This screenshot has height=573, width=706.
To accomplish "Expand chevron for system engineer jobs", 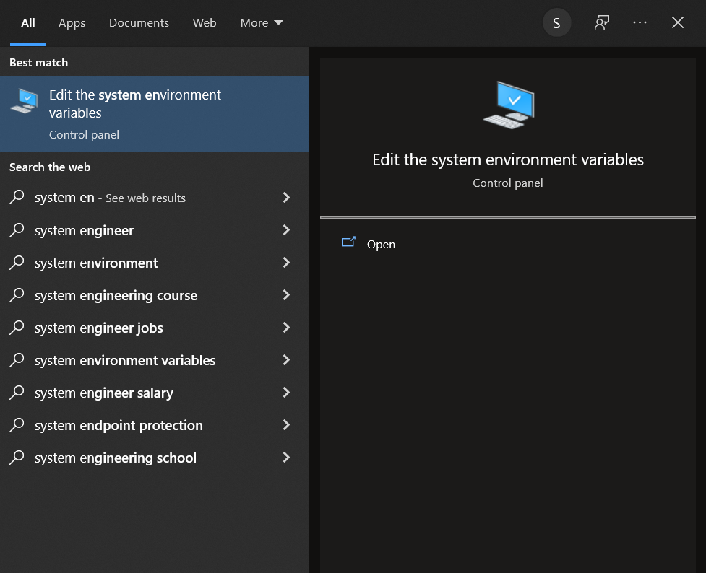I will coord(286,328).
